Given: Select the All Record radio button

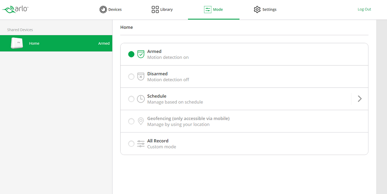Looking at the screenshot, I should (131, 143).
